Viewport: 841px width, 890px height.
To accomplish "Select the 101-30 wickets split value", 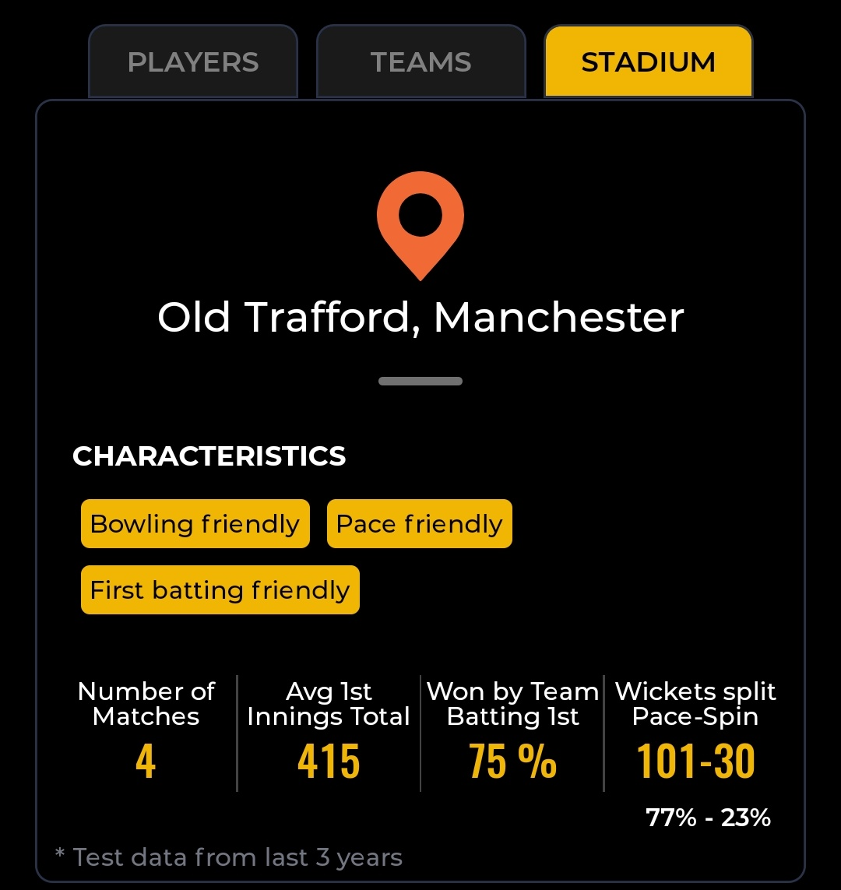I will click(695, 762).
